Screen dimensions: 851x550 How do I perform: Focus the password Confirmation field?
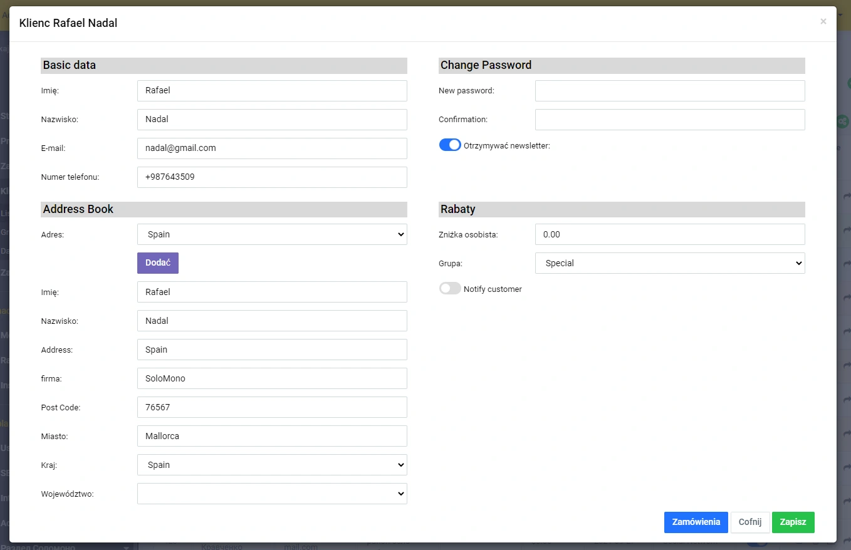point(669,120)
